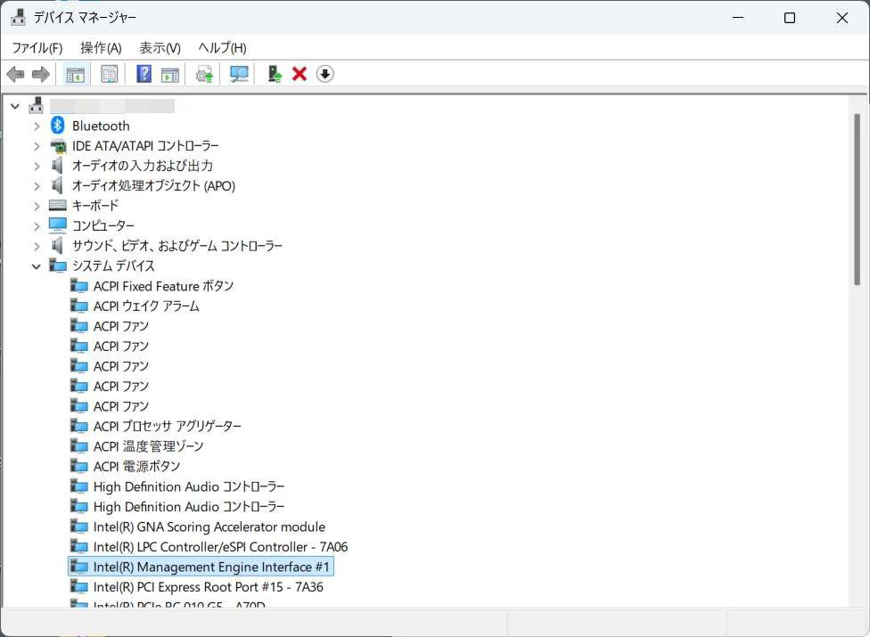
Task: Click the icon beside Intel(R) LPC Controller/eSPI Controller
Action: pyautogui.click(x=78, y=547)
